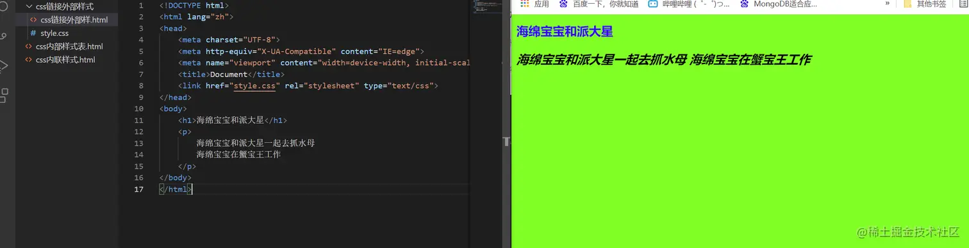969x248 pixels.
Task: Click line number 9 in editor gutter
Action: coord(141,97)
